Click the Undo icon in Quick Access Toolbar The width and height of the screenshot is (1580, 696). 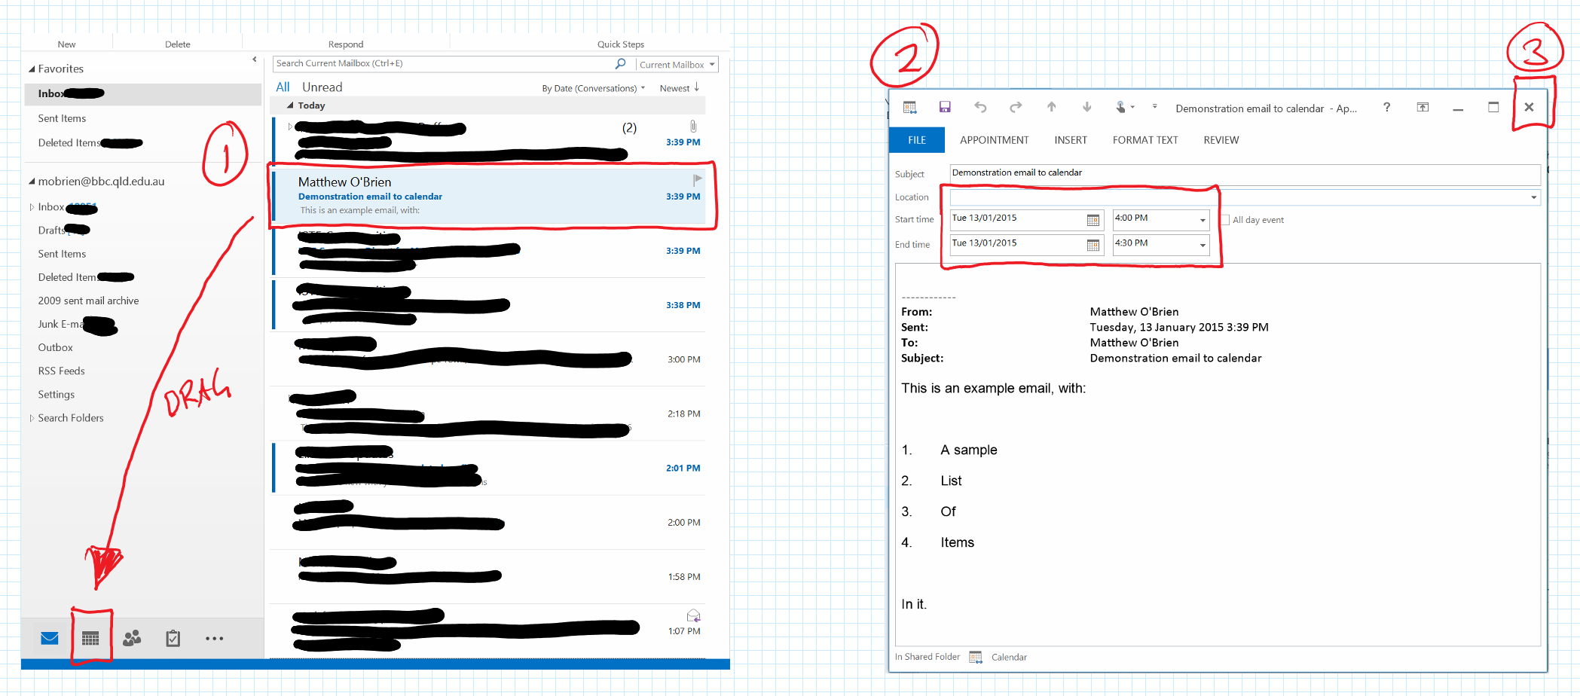point(980,107)
